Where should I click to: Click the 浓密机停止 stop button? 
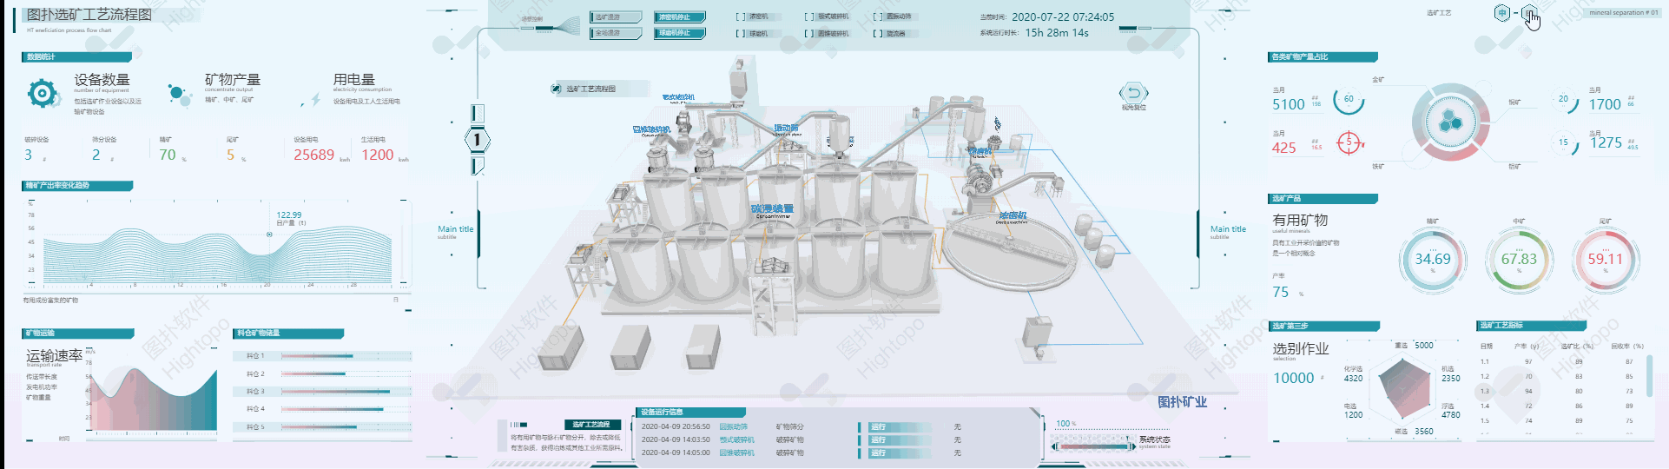tap(680, 17)
